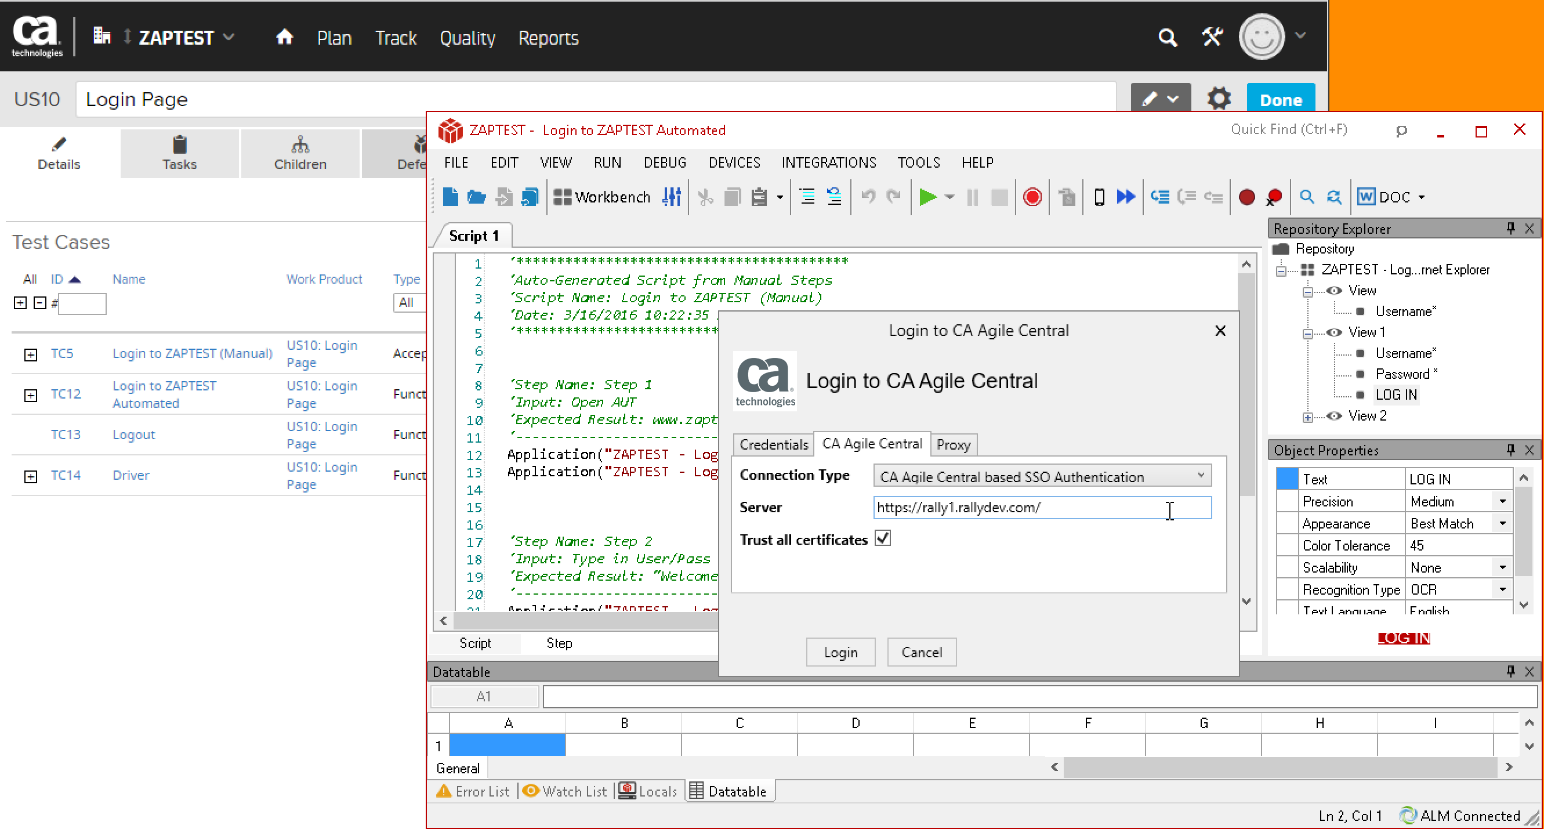Click the green Run play icon
Image resolution: width=1544 pixels, height=829 pixels.
tap(927, 197)
